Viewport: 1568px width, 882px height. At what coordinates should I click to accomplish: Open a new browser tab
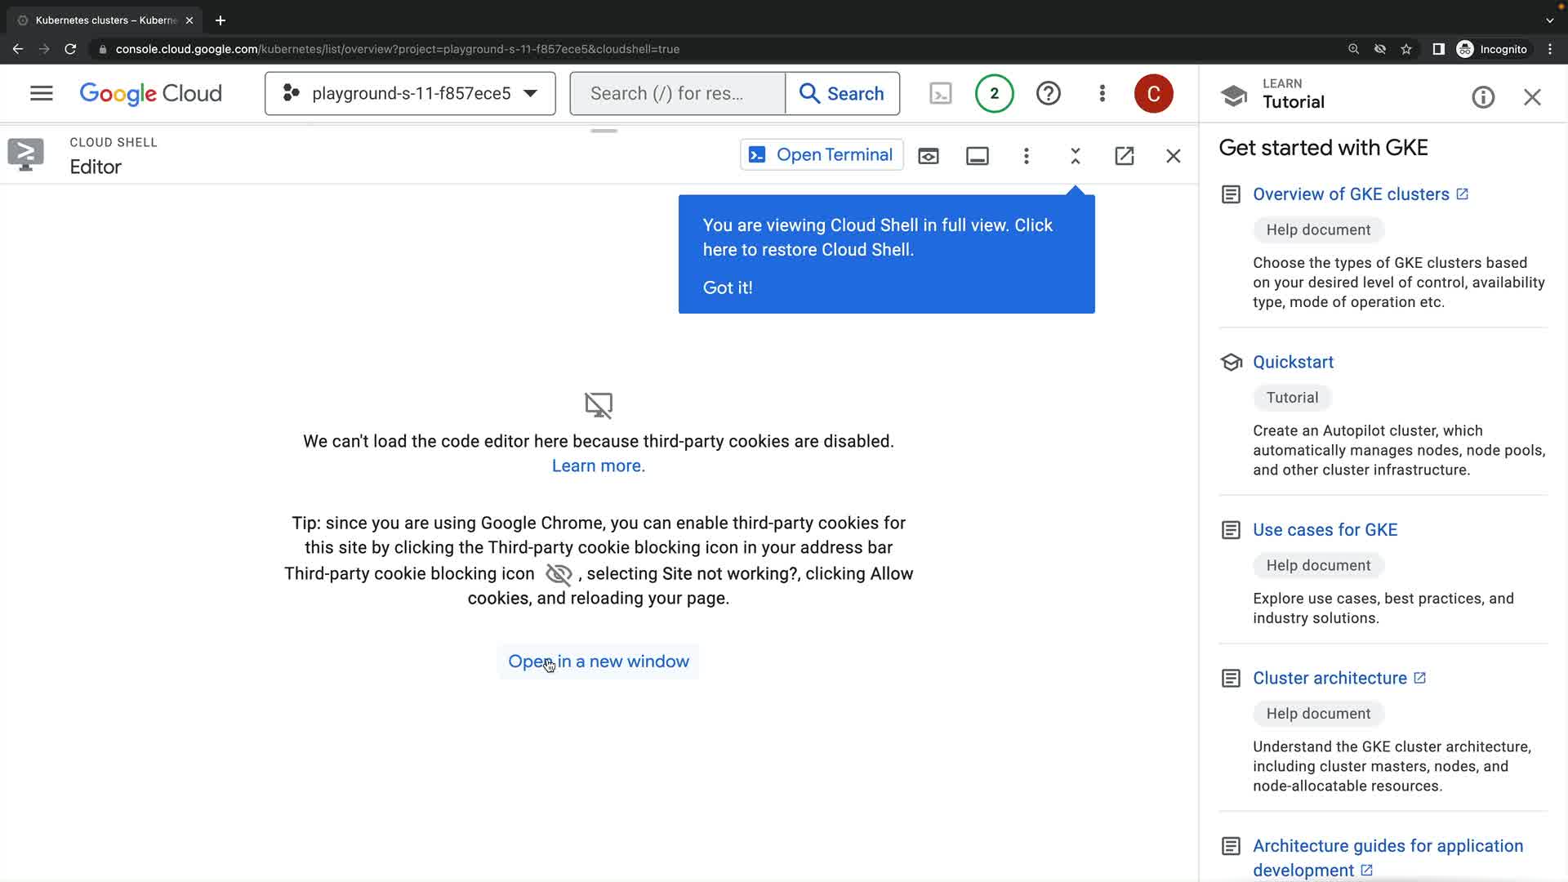click(x=220, y=20)
